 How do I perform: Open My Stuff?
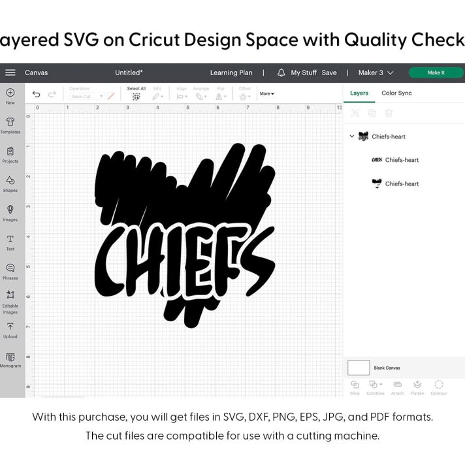tap(304, 72)
